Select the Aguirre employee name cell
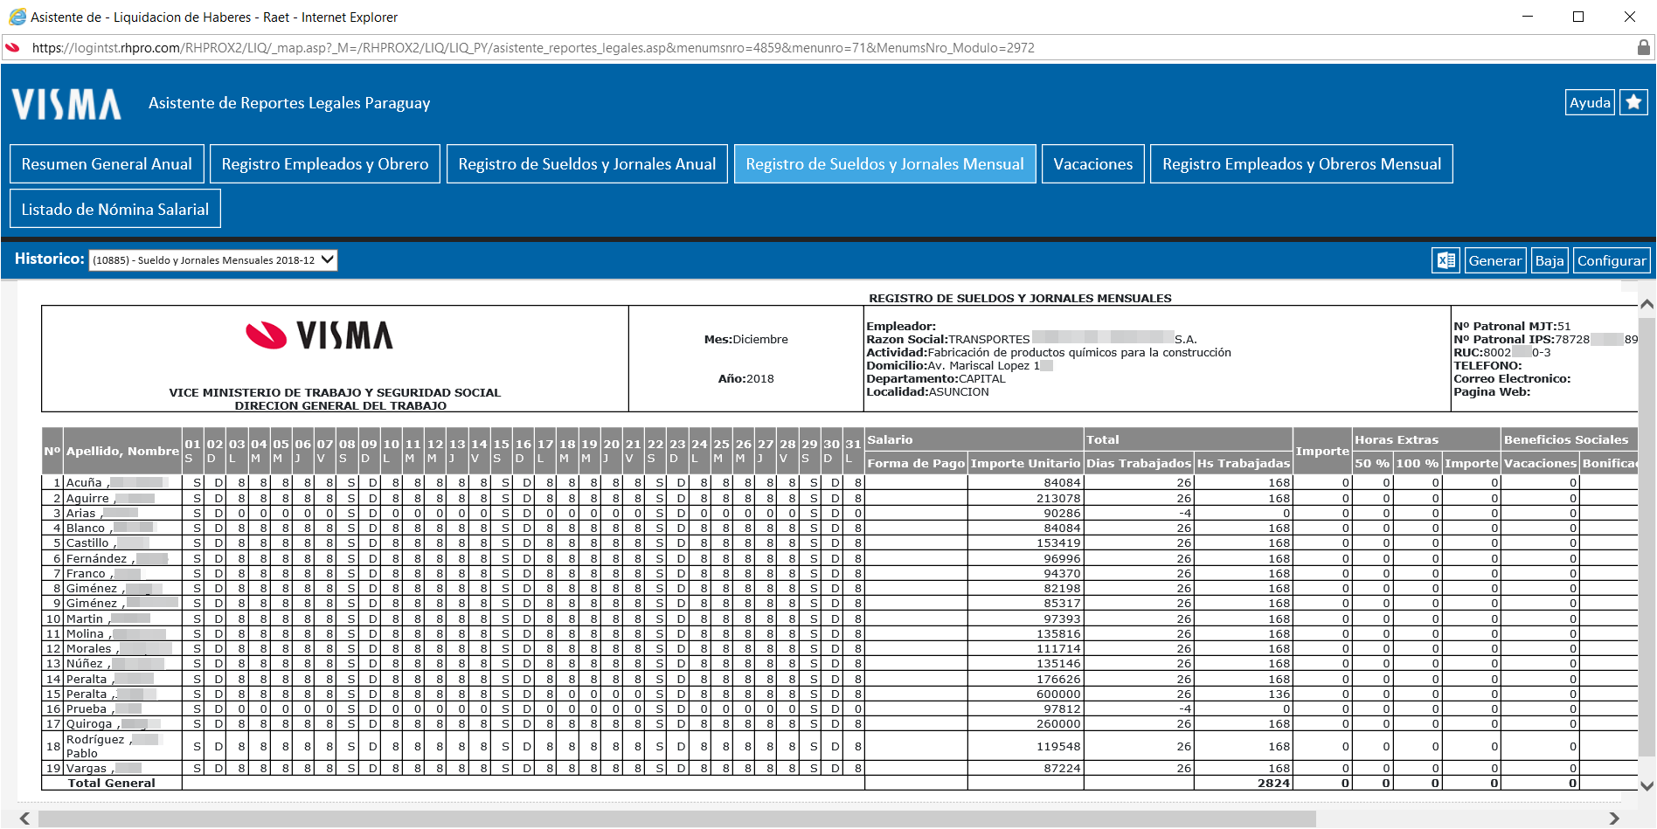The width and height of the screenshot is (1657, 829). (123, 498)
